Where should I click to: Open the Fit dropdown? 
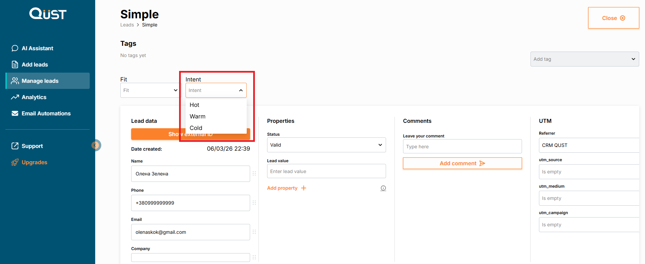click(150, 90)
